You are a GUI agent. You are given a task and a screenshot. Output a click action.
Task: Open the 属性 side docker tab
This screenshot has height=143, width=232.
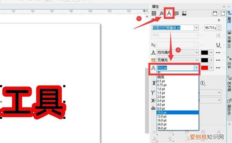pyautogui.click(x=229, y=17)
